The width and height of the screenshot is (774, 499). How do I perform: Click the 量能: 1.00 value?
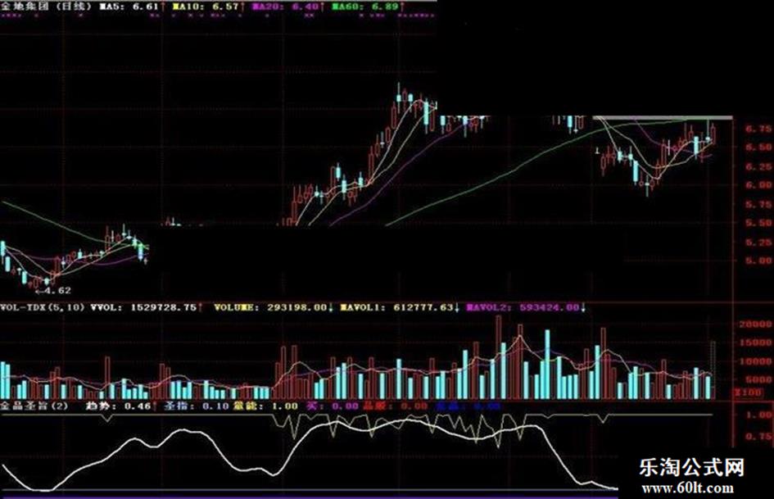pos(265,406)
